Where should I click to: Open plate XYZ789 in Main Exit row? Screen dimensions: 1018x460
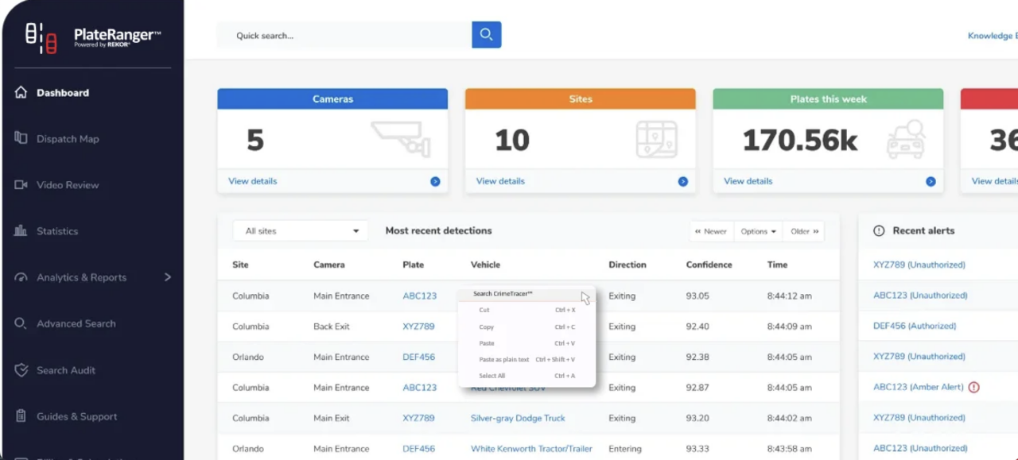tap(418, 418)
